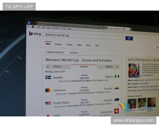Image resolution: width=159 pixels, height=127 pixels.
Task: Open the Favorites menu in the browser
Action: (56, 28)
